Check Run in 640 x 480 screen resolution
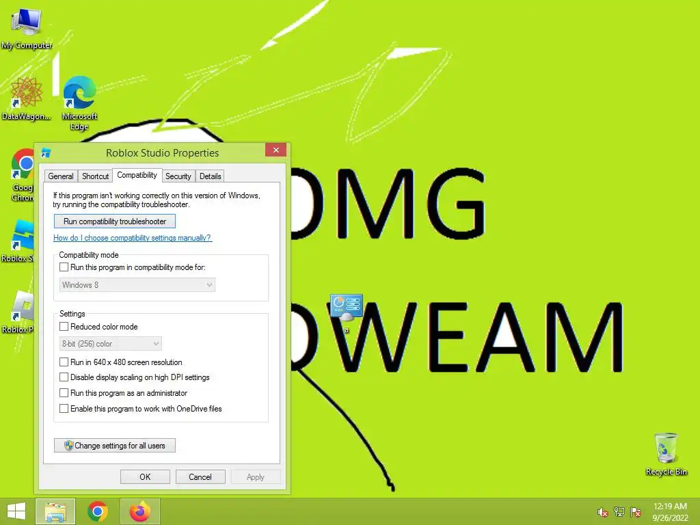 click(x=64, y=362)
